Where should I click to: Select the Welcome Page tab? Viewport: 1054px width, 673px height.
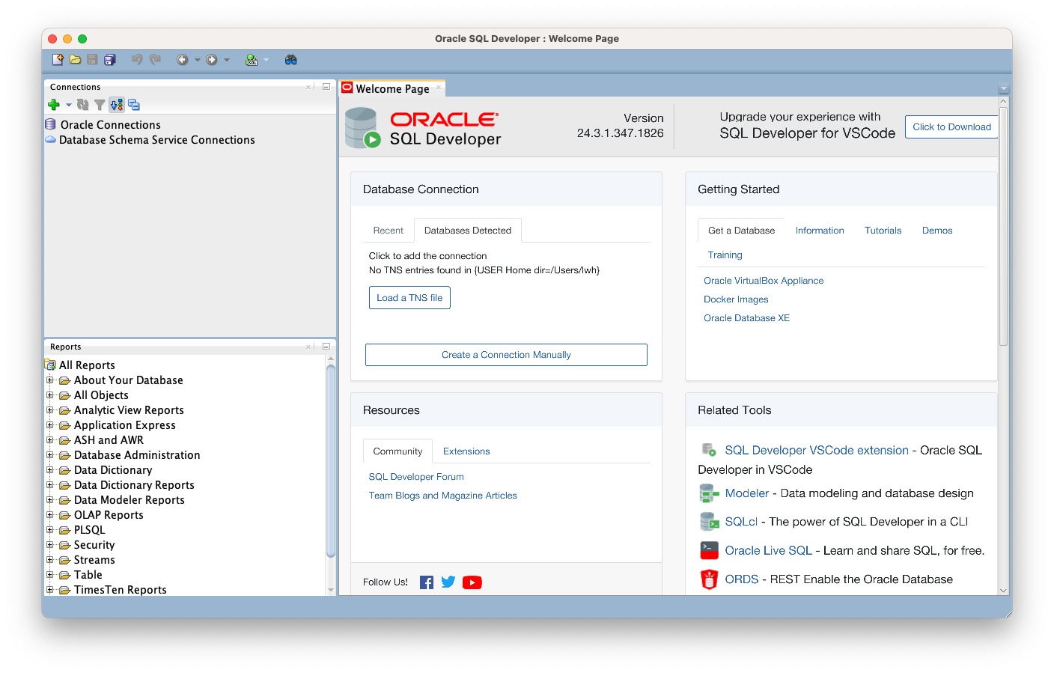click(392, 88)
